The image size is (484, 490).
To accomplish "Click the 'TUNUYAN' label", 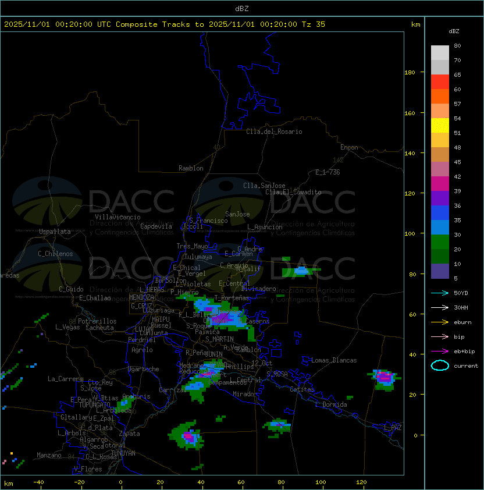I will [x=123, y=453].
